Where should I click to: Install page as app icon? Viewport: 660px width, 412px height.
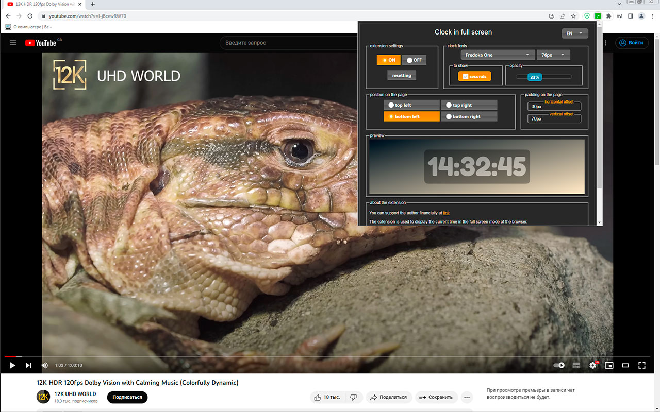tap(551, 16)
